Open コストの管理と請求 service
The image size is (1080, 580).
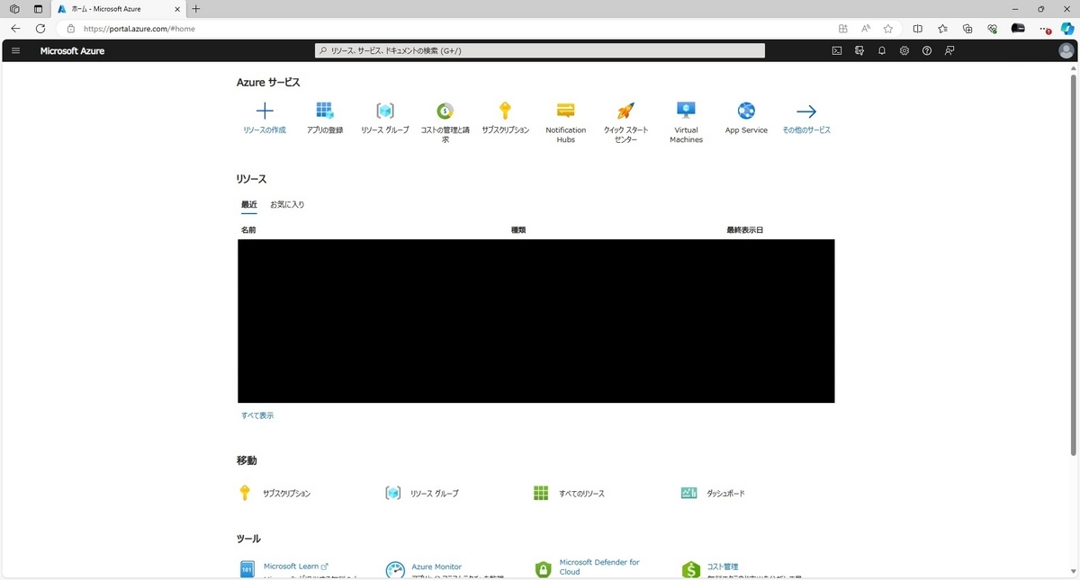coord(445,117)
